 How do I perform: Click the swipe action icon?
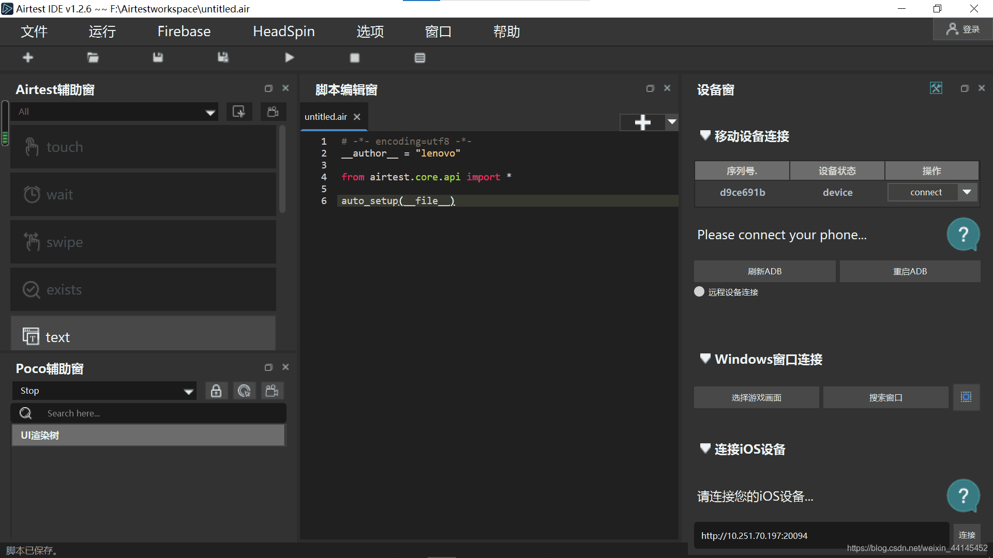point(32,242)
